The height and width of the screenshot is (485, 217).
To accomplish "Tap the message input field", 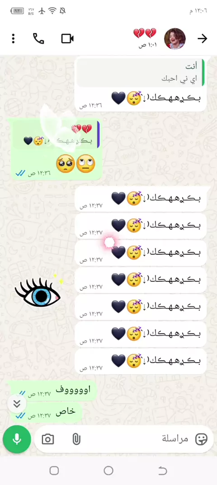I will point(124,439).
